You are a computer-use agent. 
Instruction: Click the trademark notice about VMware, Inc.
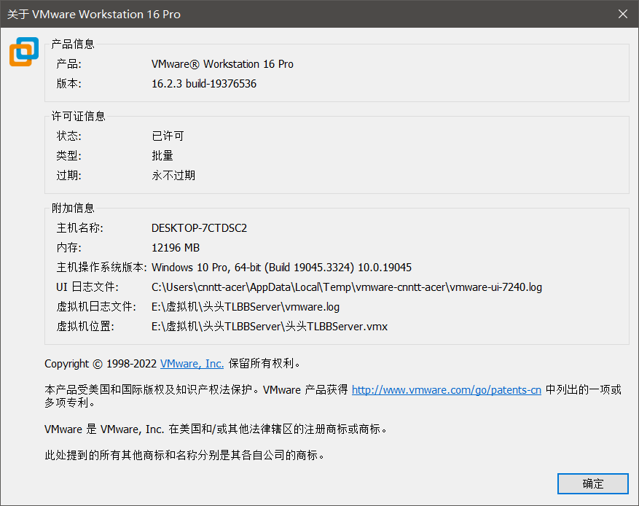pyautogui.click(x=216, y=429)
